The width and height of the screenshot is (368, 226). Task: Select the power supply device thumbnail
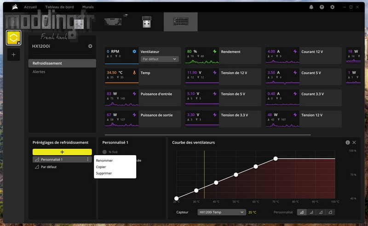click(181, 22)
